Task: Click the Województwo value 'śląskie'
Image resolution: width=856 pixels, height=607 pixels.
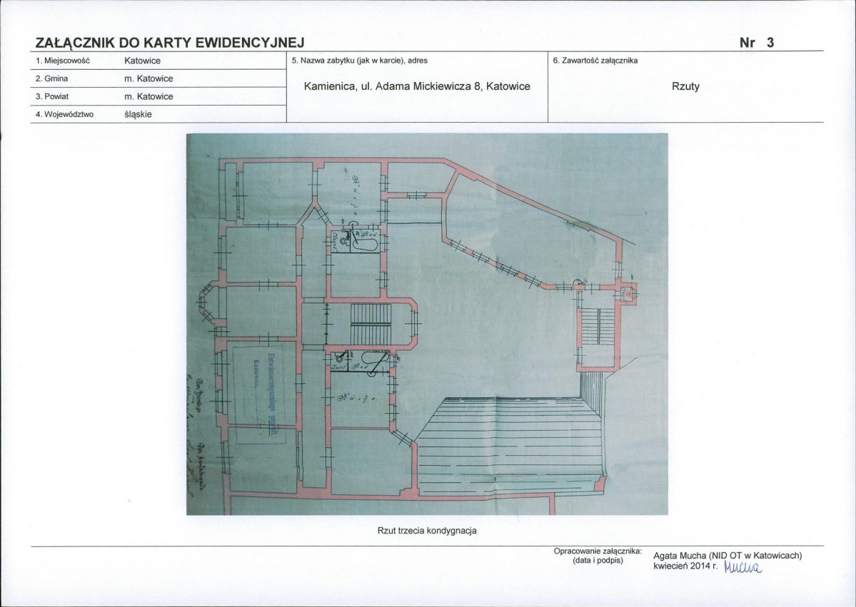Action: 138,115
